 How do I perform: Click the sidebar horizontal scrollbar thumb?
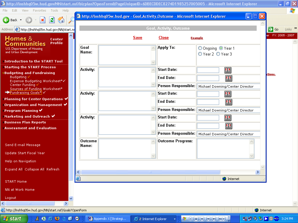tap(30, 204)
